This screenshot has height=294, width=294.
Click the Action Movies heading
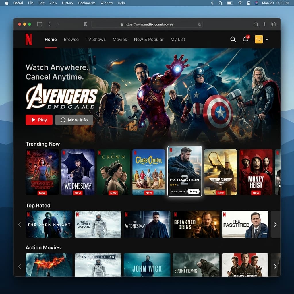[x=43, y=248]
